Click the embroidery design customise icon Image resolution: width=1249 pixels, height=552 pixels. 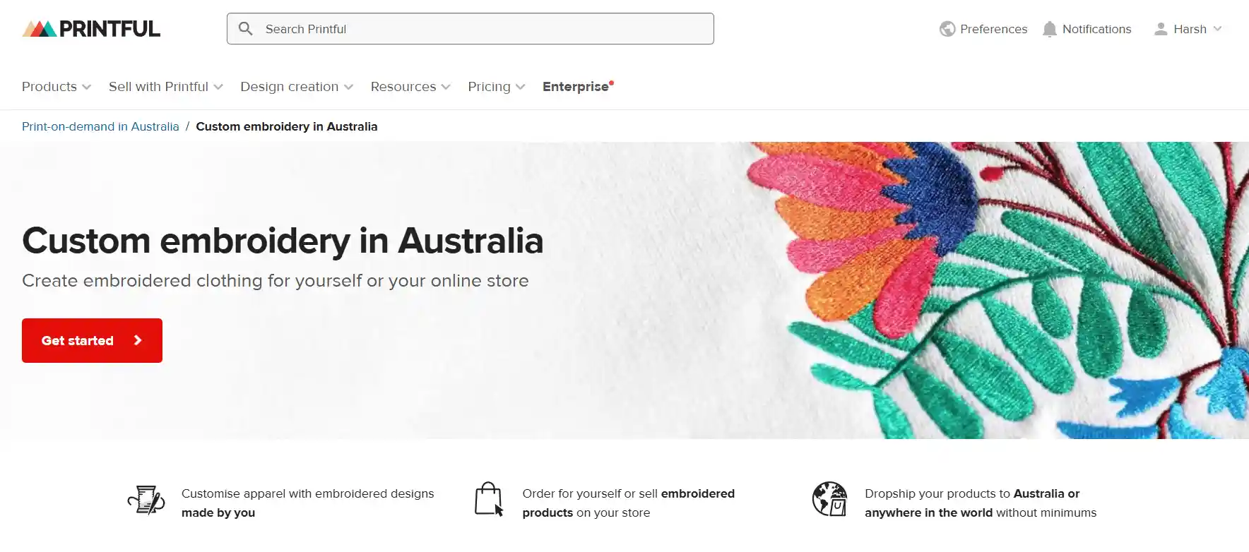point(146,500)
